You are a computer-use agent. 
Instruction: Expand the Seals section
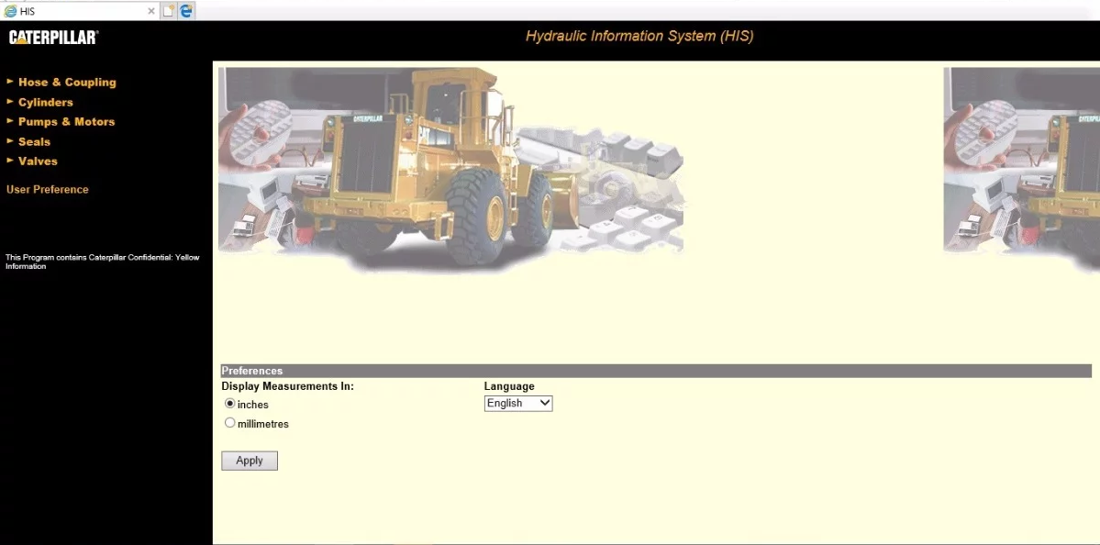[34, 141]
